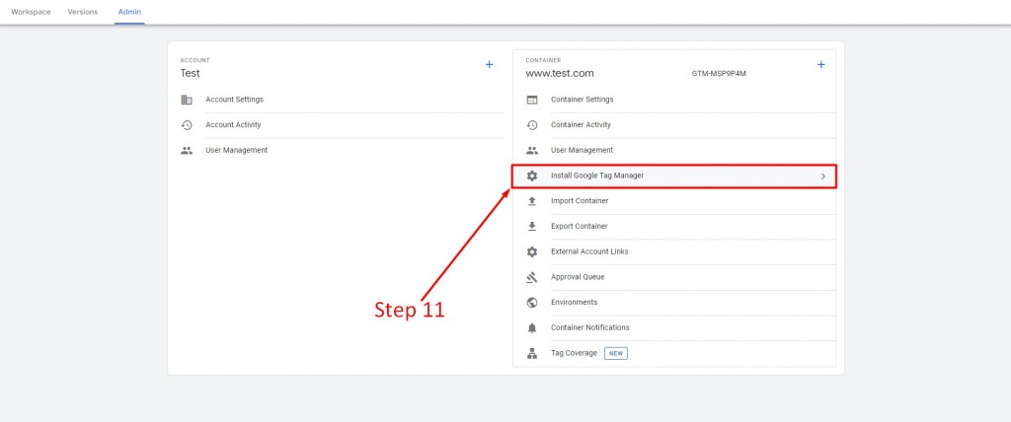Open Account Settings link
1011x422 pixels.
[234, 100]
